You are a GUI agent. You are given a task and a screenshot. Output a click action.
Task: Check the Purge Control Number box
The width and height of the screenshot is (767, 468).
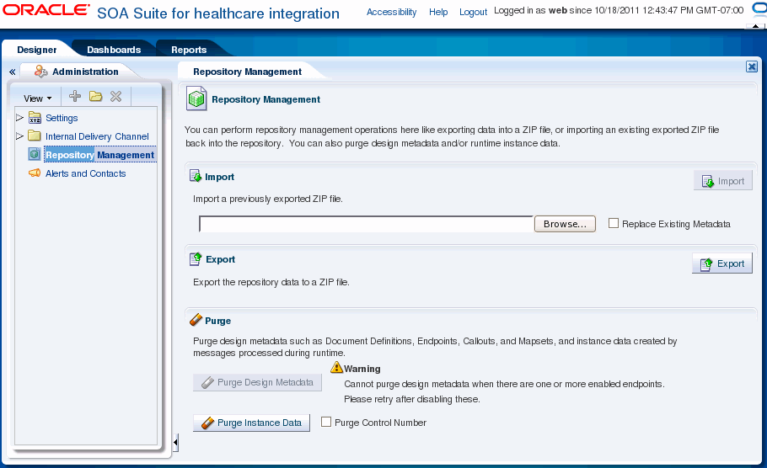click(326, 422)
